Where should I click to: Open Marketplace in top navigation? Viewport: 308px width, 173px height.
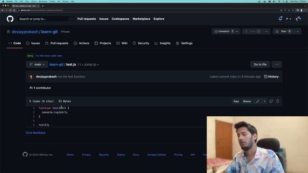141,19
